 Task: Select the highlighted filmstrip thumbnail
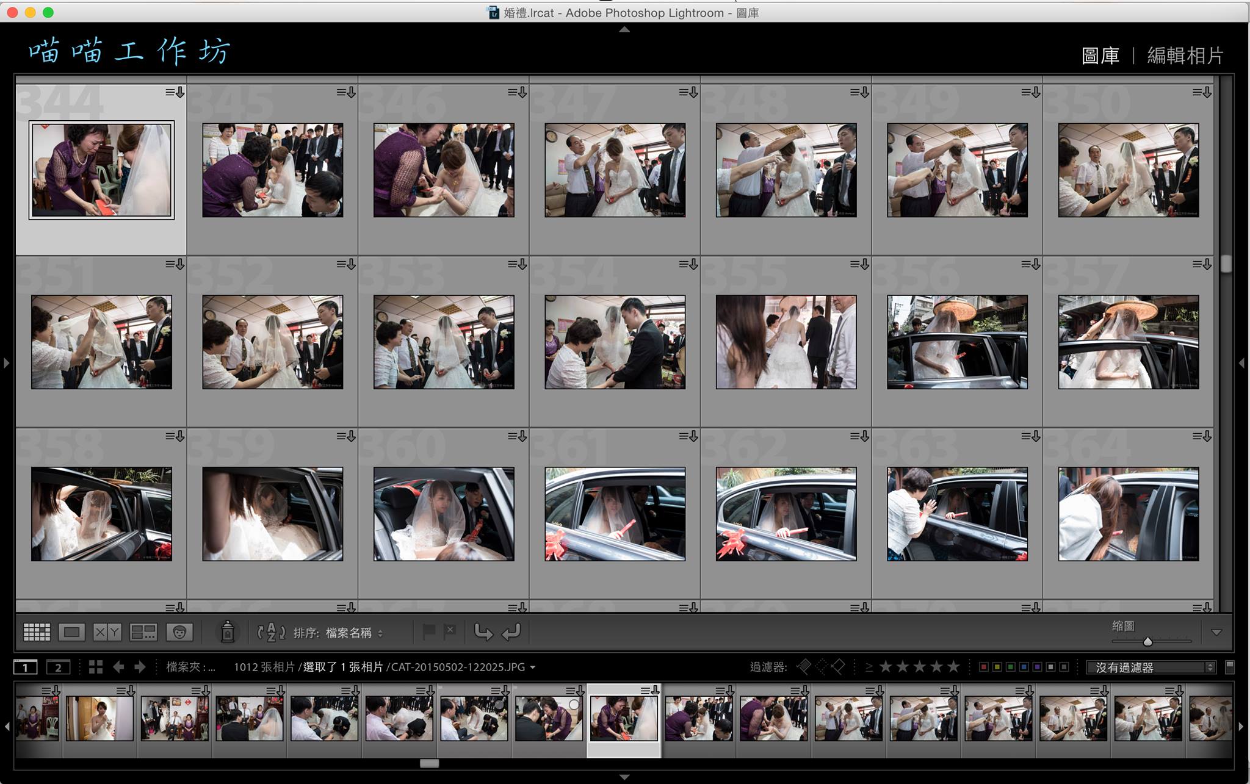(x=624, y=719)
